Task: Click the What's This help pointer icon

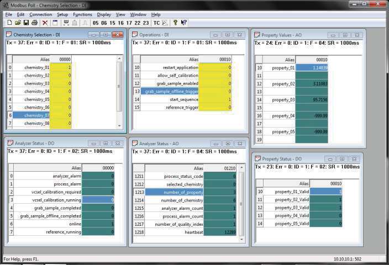Action: 184,23
